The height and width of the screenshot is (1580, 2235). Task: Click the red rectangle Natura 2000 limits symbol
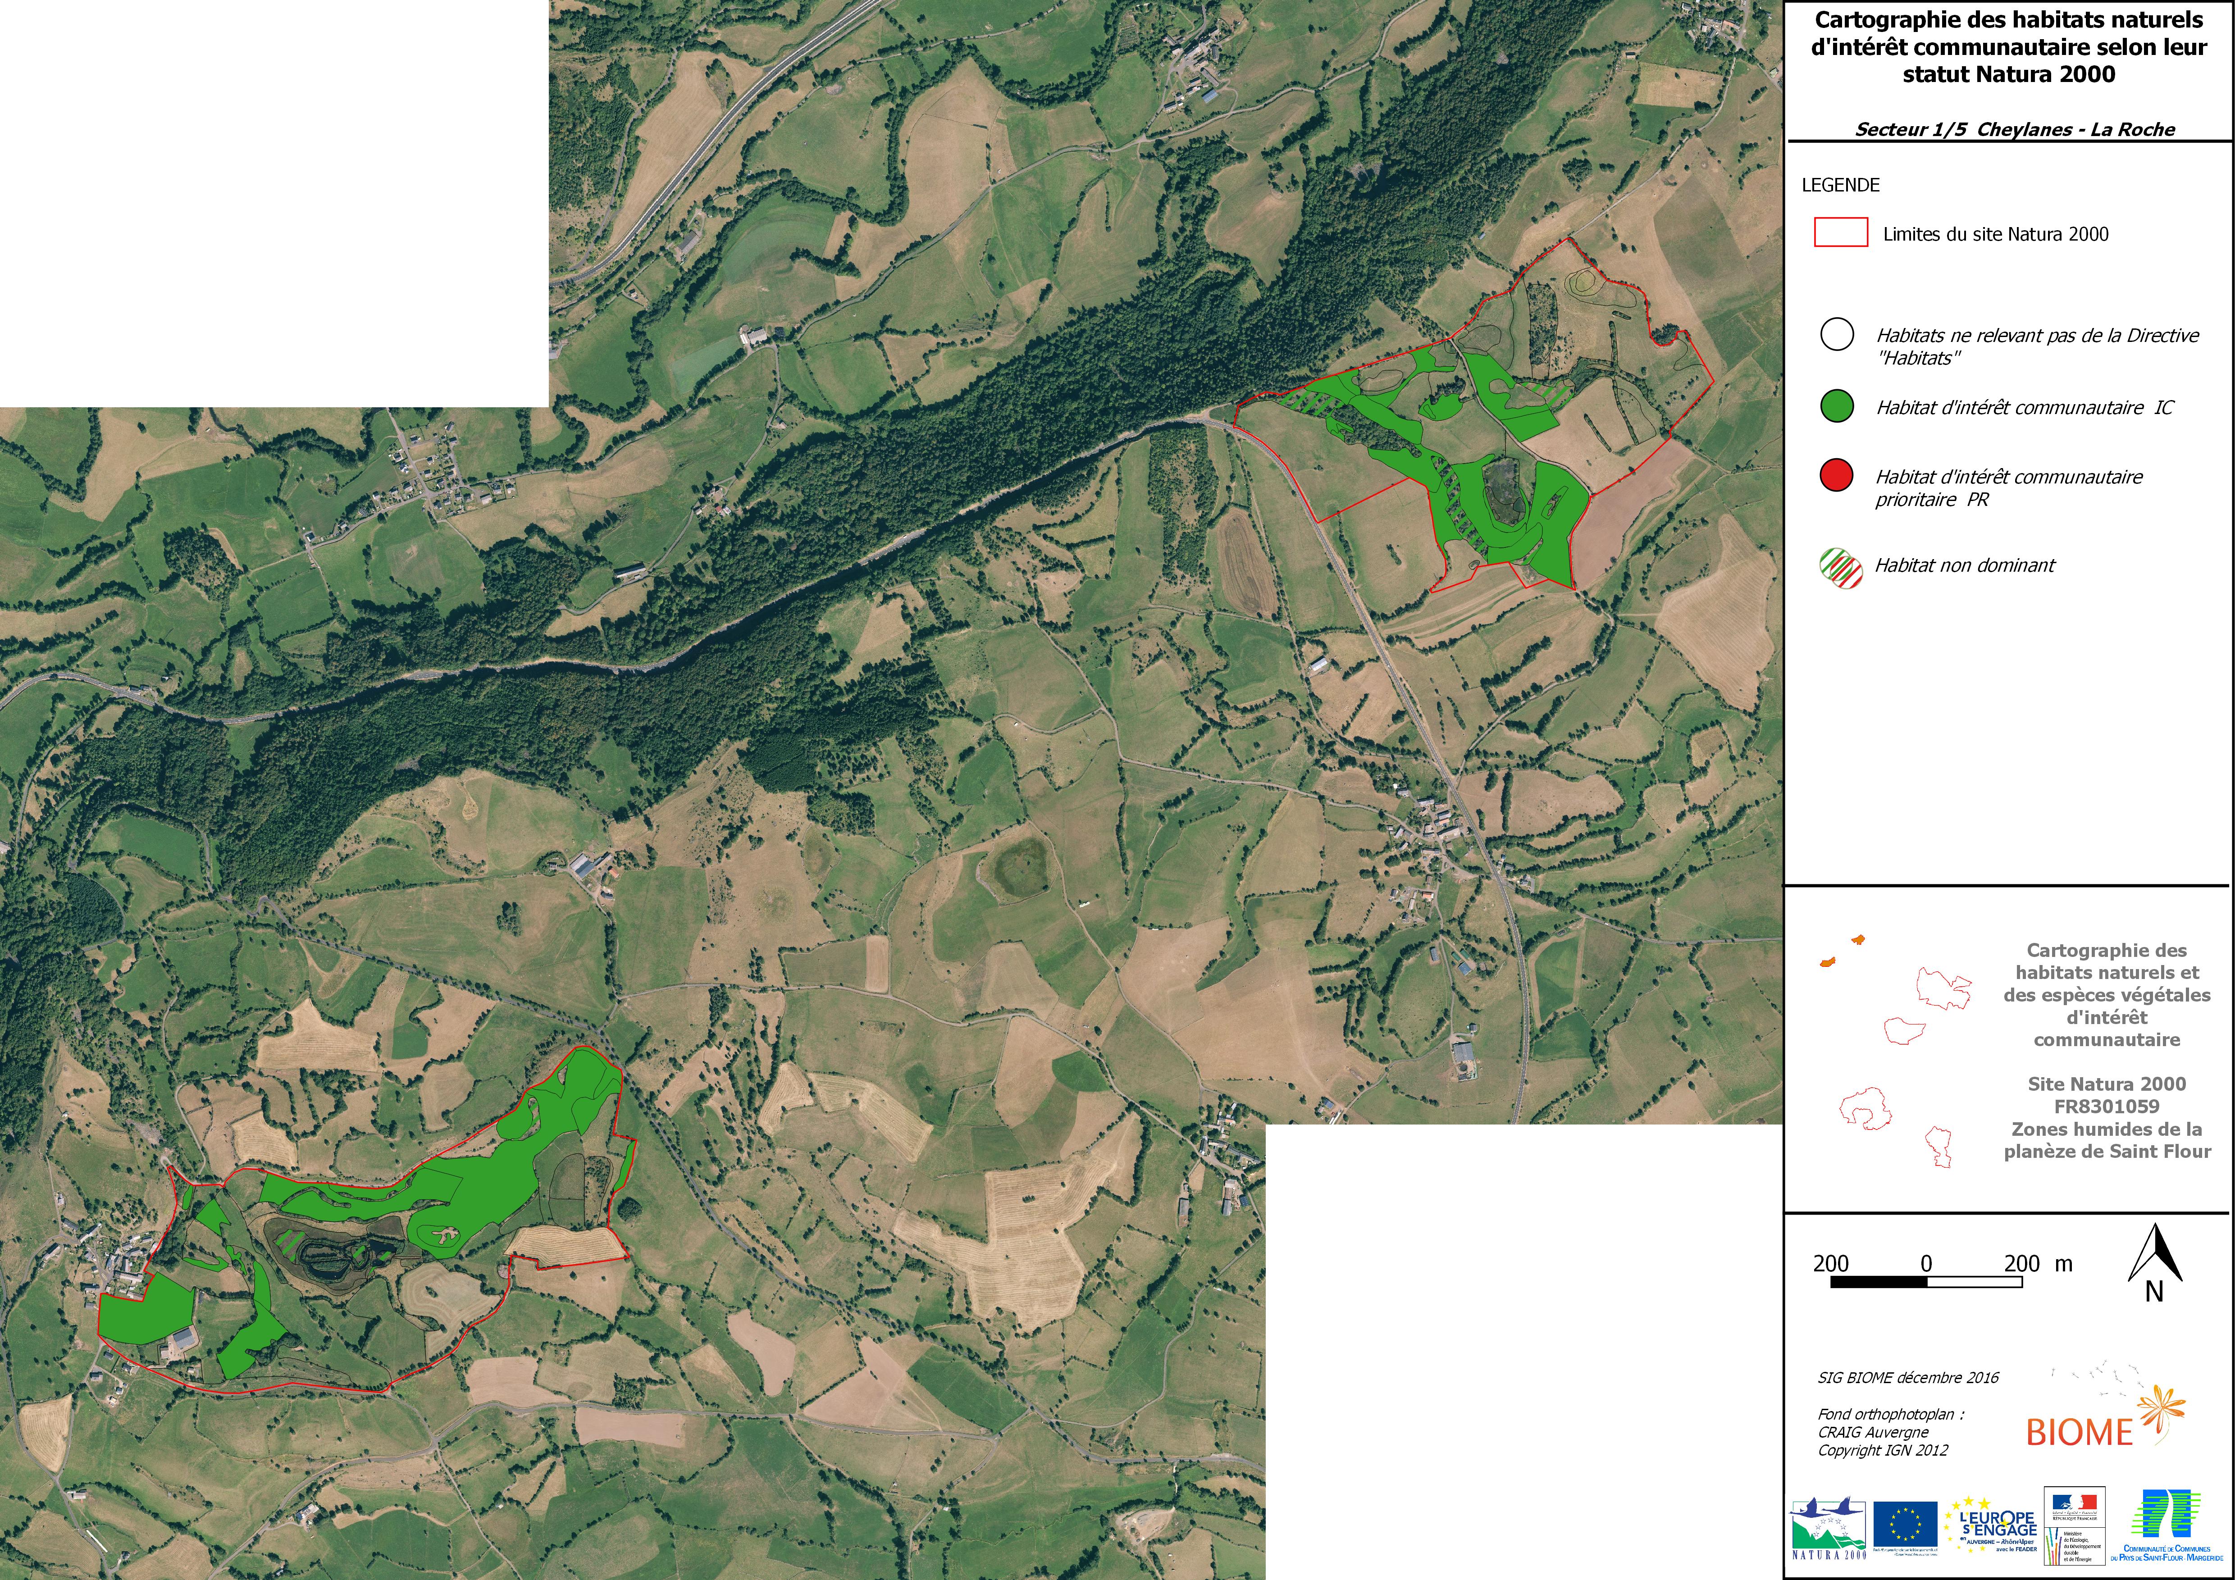(1840, 232)
